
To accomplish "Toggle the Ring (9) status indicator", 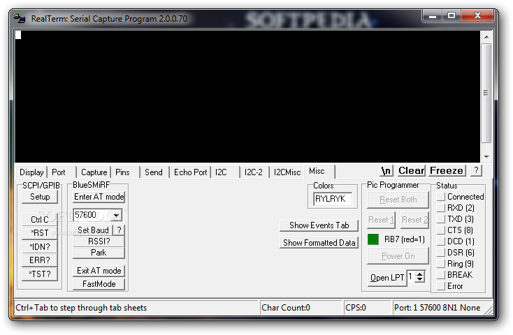I will click(x=441, y=264).
